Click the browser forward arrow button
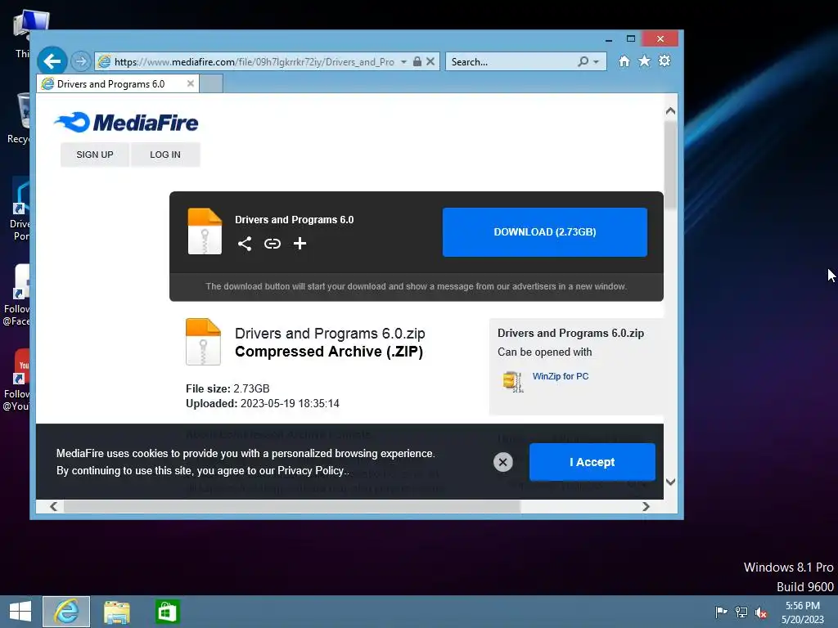Image resolution: width=838 pixels, height=628 pixels. pyautogui.click(x=81, y=61)
